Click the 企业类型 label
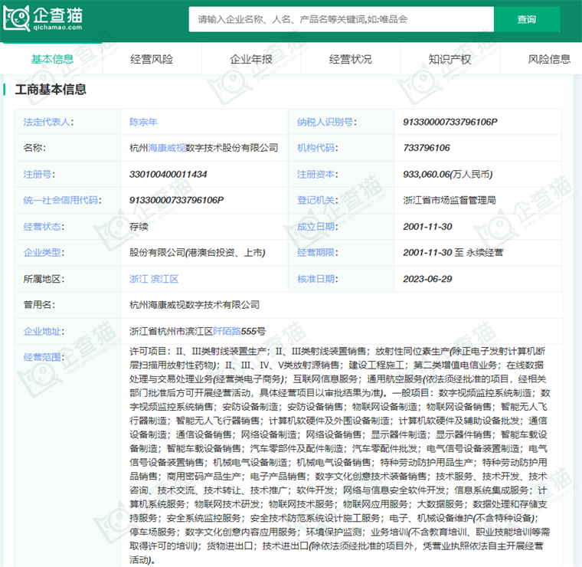The image size is (582, 567). tap(42, 253)
